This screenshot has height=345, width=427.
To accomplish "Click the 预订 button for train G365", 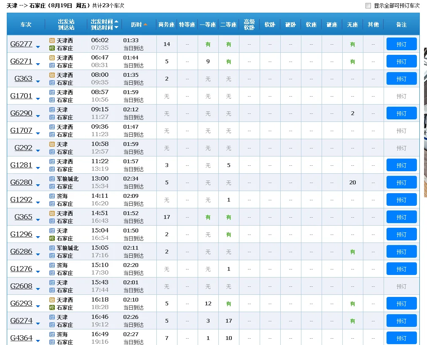I will (401, 217).
